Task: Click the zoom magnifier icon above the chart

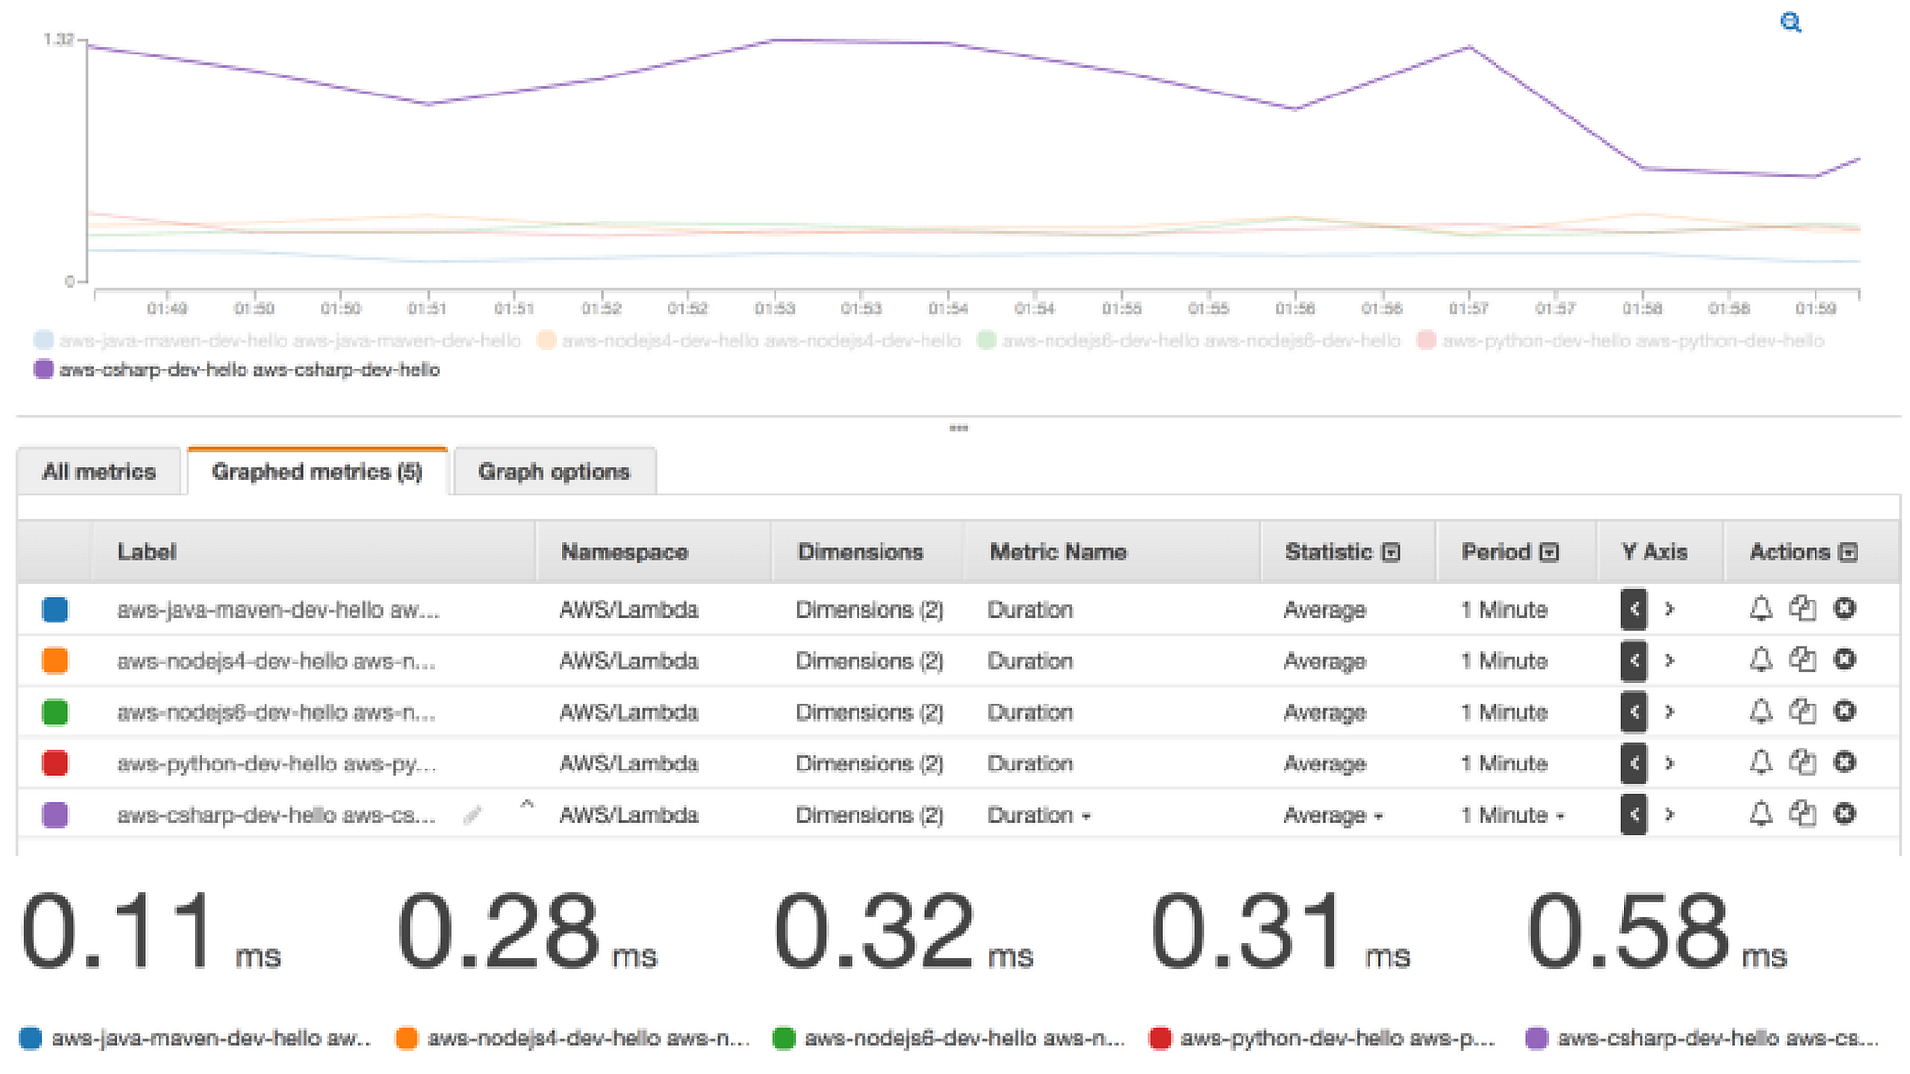Action: coord(1792,22)
